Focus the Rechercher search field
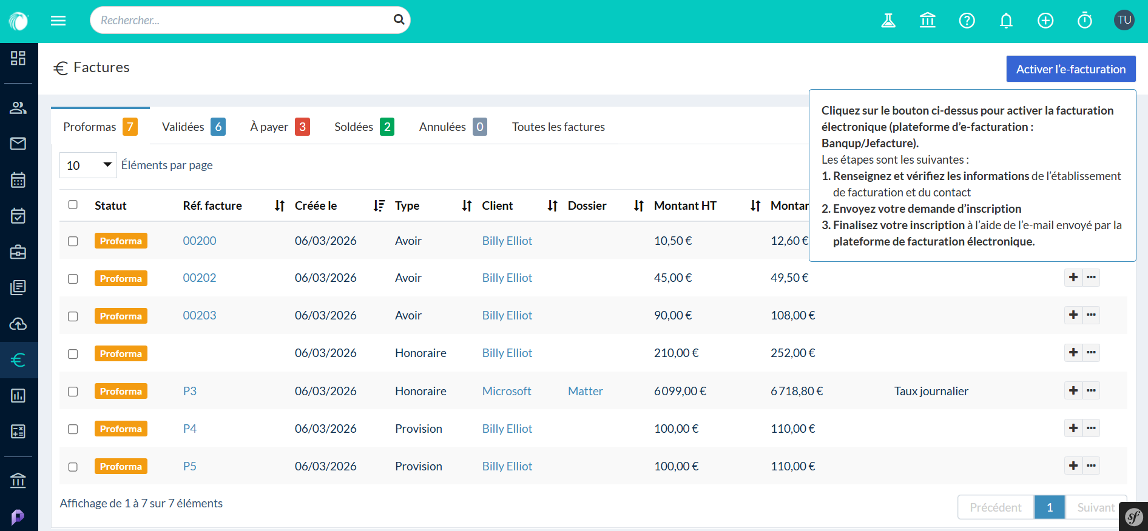The image size is (1148, 531). click(243, 21)
